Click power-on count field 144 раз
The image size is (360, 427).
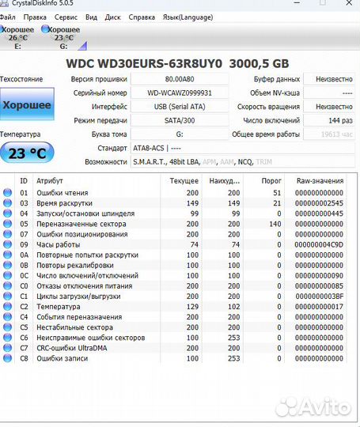click(x=329, y=120)
